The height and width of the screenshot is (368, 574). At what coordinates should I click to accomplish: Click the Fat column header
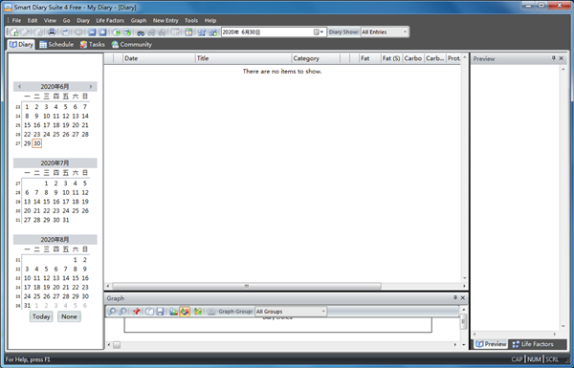point(369,58)
